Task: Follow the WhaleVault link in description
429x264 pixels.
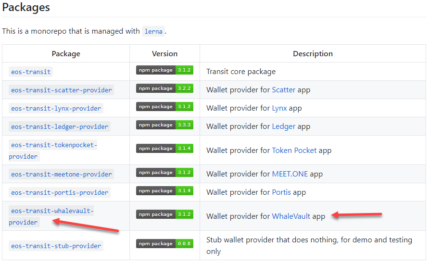Action: click(291, 216)
